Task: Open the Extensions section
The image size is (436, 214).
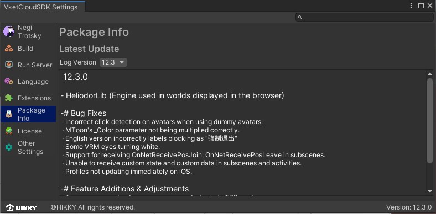Action: (28, 98)
